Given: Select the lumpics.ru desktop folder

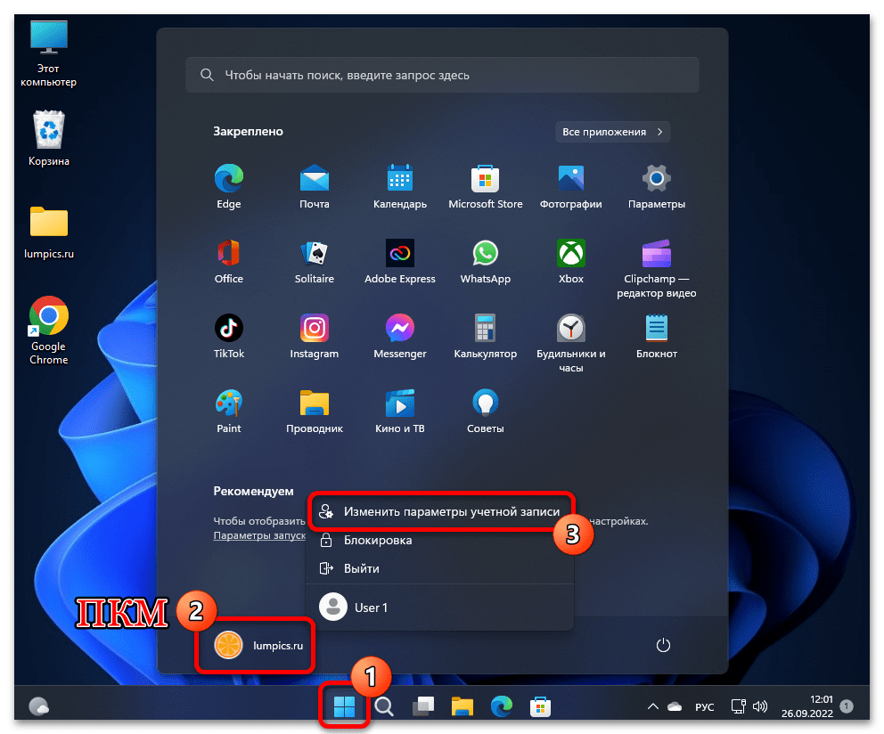Looking at the screenshot, I should click(x=48, y=232).
